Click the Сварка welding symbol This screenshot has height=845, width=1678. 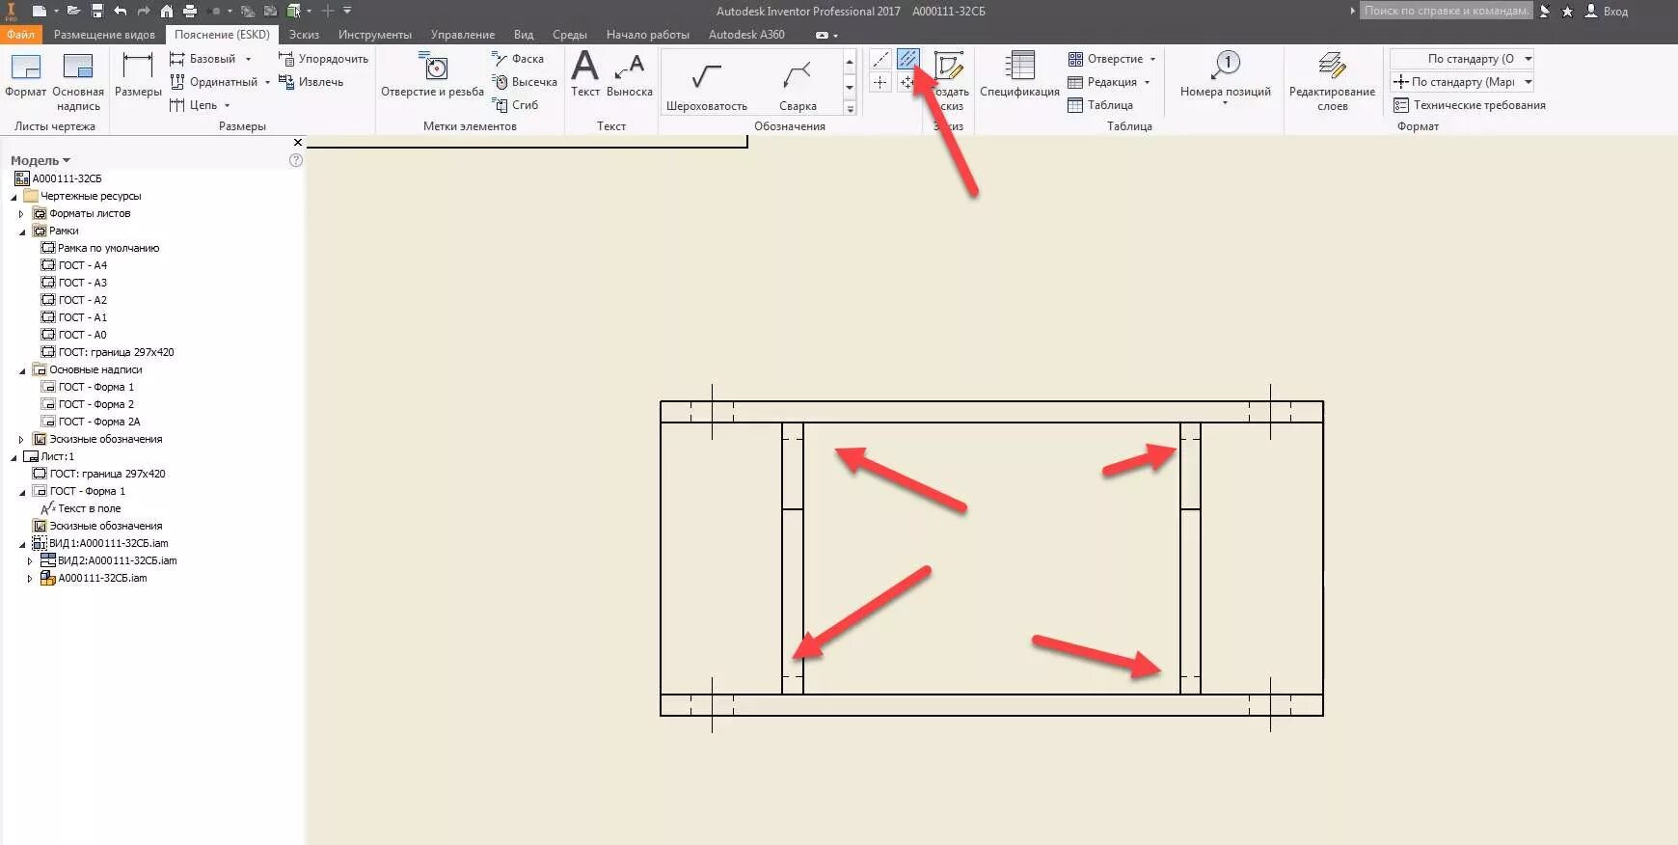(798, 86)
